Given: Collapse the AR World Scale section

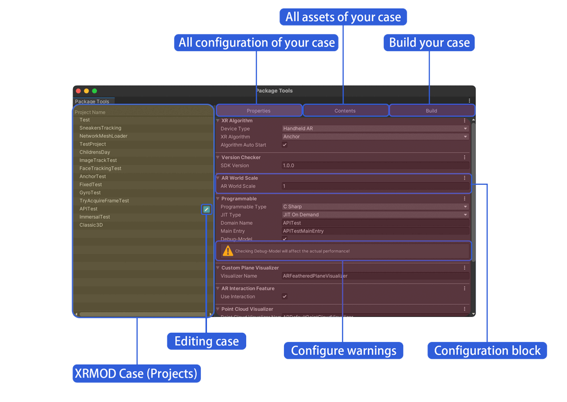Looking at the screenshot, I should tap(218, 178).
